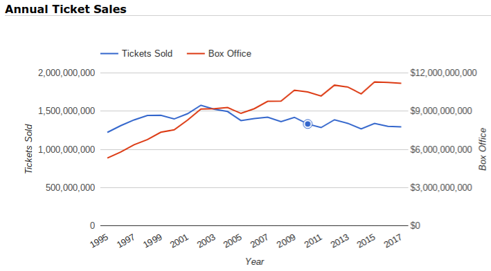Click the $9,000,000,000 right axis label

tap(441, 111)
